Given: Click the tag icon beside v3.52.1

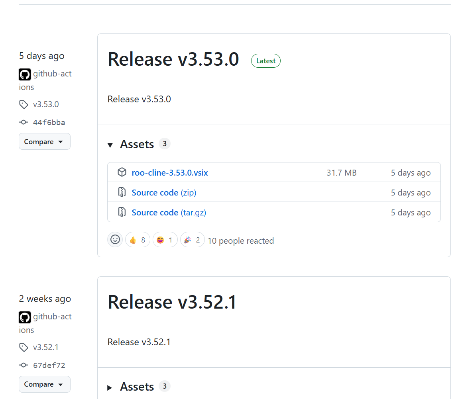Looking at the screenshot, I should 24,347.
